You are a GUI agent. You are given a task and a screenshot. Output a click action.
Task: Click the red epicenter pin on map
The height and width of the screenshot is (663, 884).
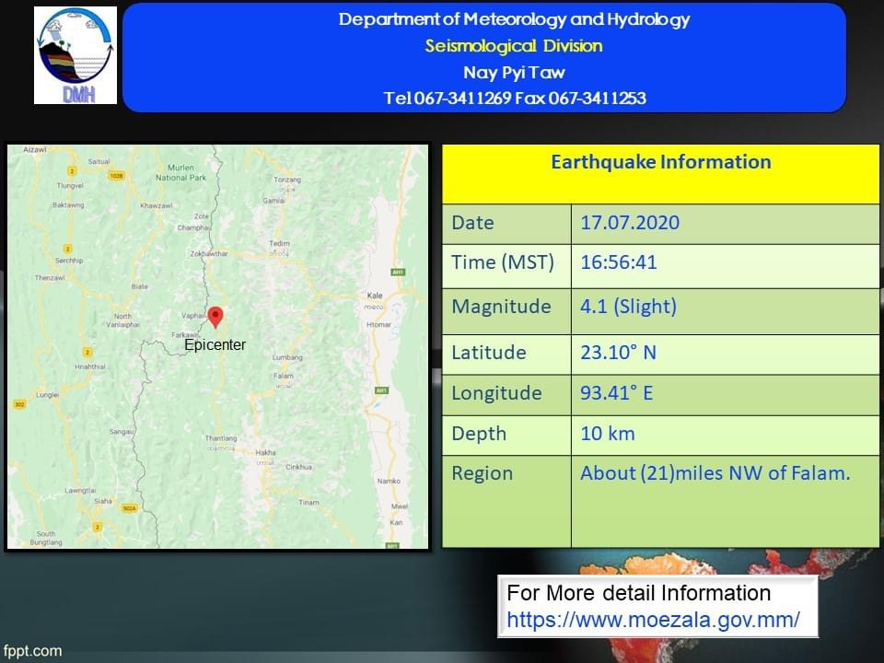(x=215, y=318)
